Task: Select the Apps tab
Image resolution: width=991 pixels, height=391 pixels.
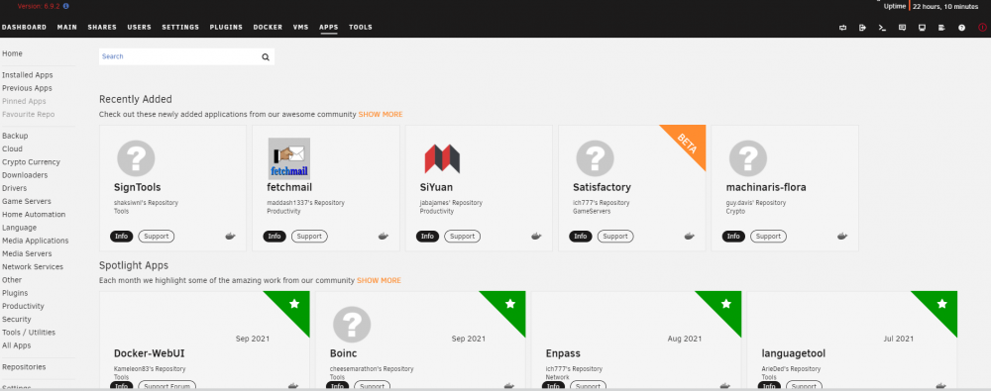Action: point(329,27)
